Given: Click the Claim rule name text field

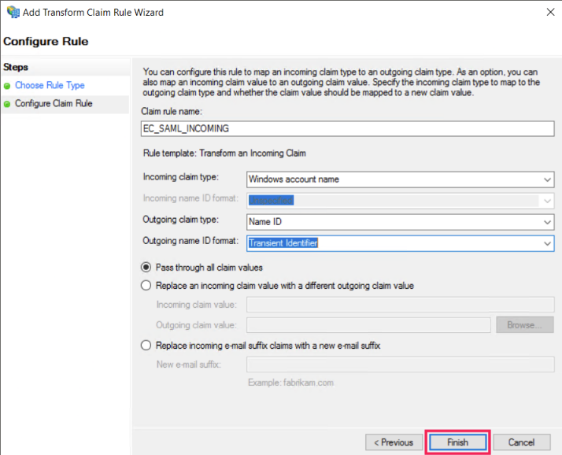Looking at the screenshot, I should [x=346, y=128].
